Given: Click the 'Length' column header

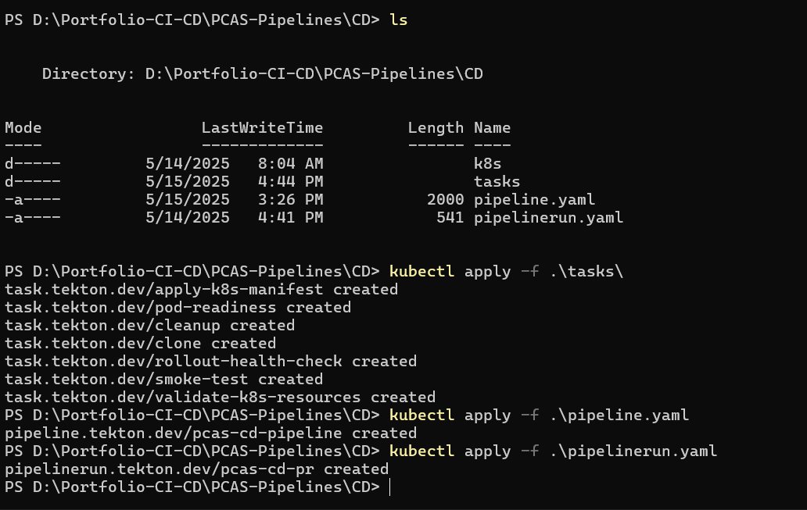Looking at the screenshot, I should (436, 128).
